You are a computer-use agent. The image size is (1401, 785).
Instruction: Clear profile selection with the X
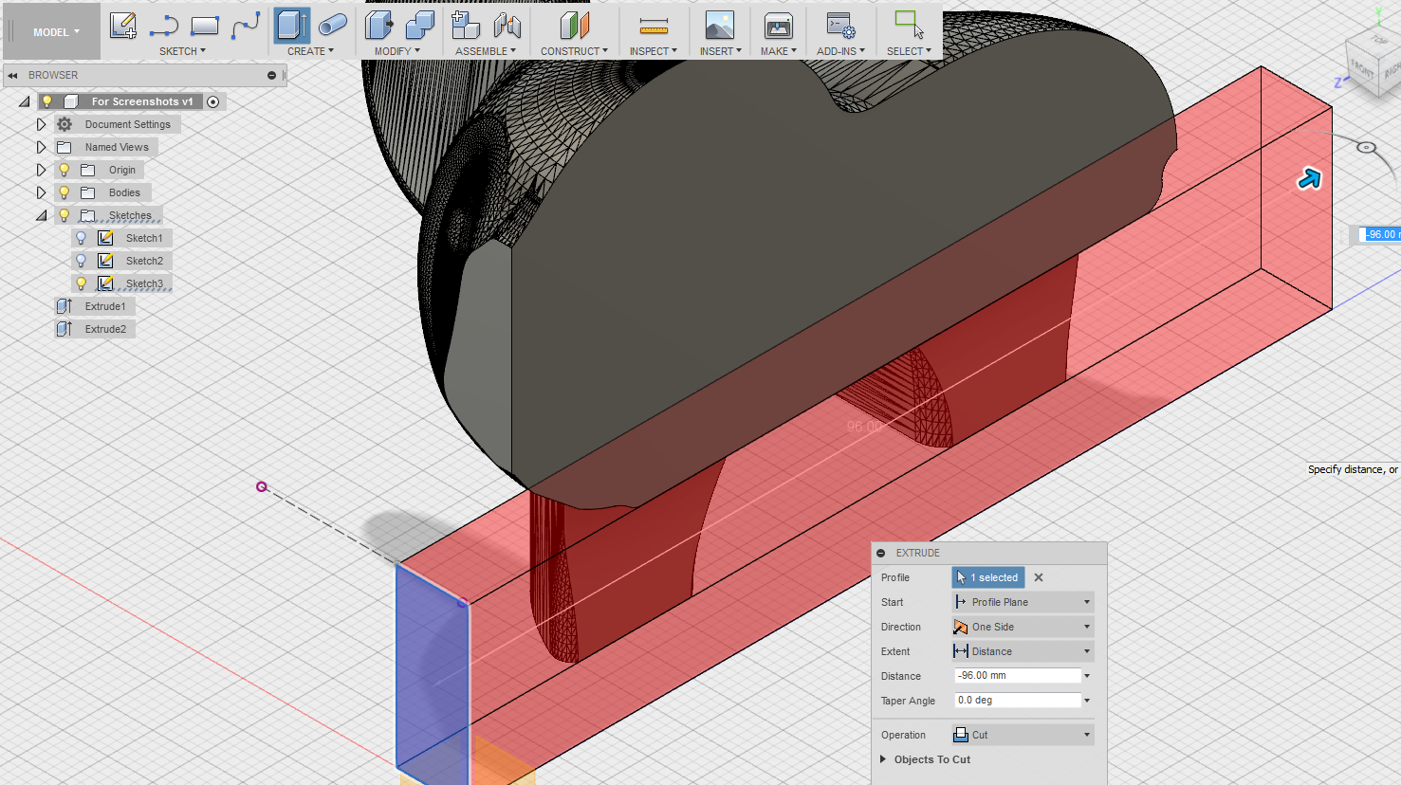[1039, 577]
